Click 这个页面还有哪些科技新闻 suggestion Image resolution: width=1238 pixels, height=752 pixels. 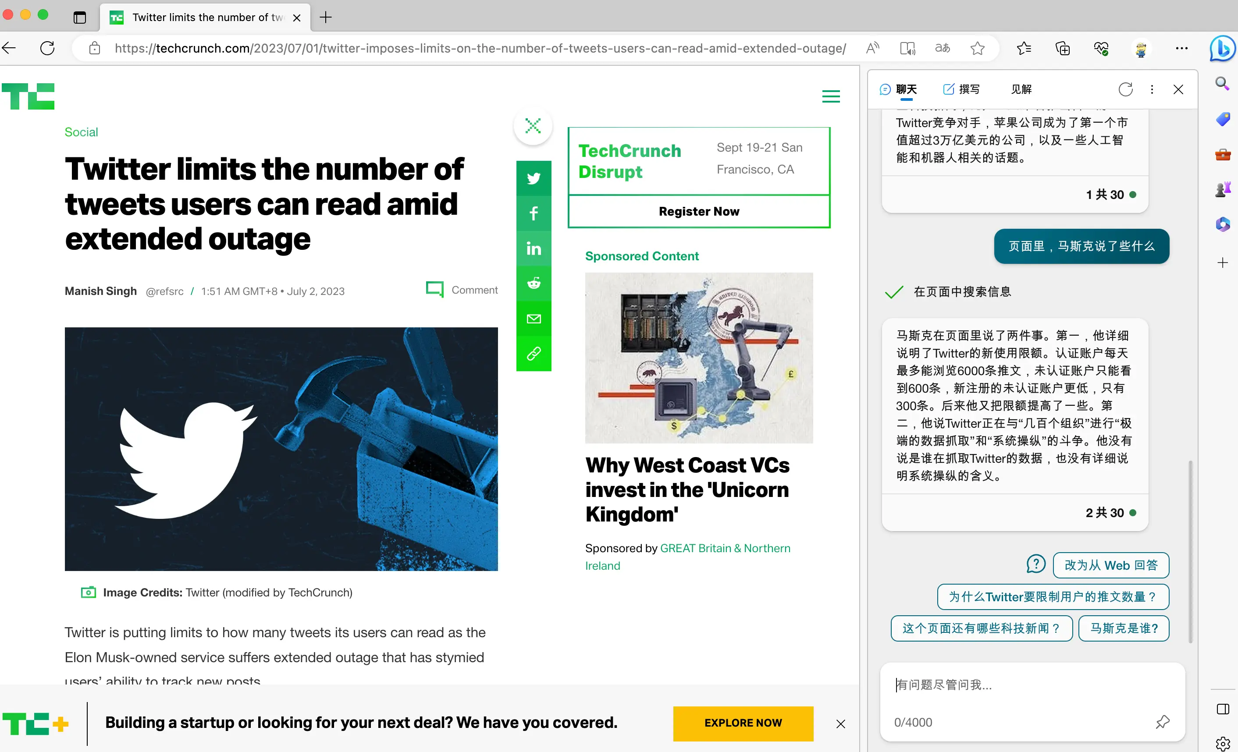pos(982,628)
